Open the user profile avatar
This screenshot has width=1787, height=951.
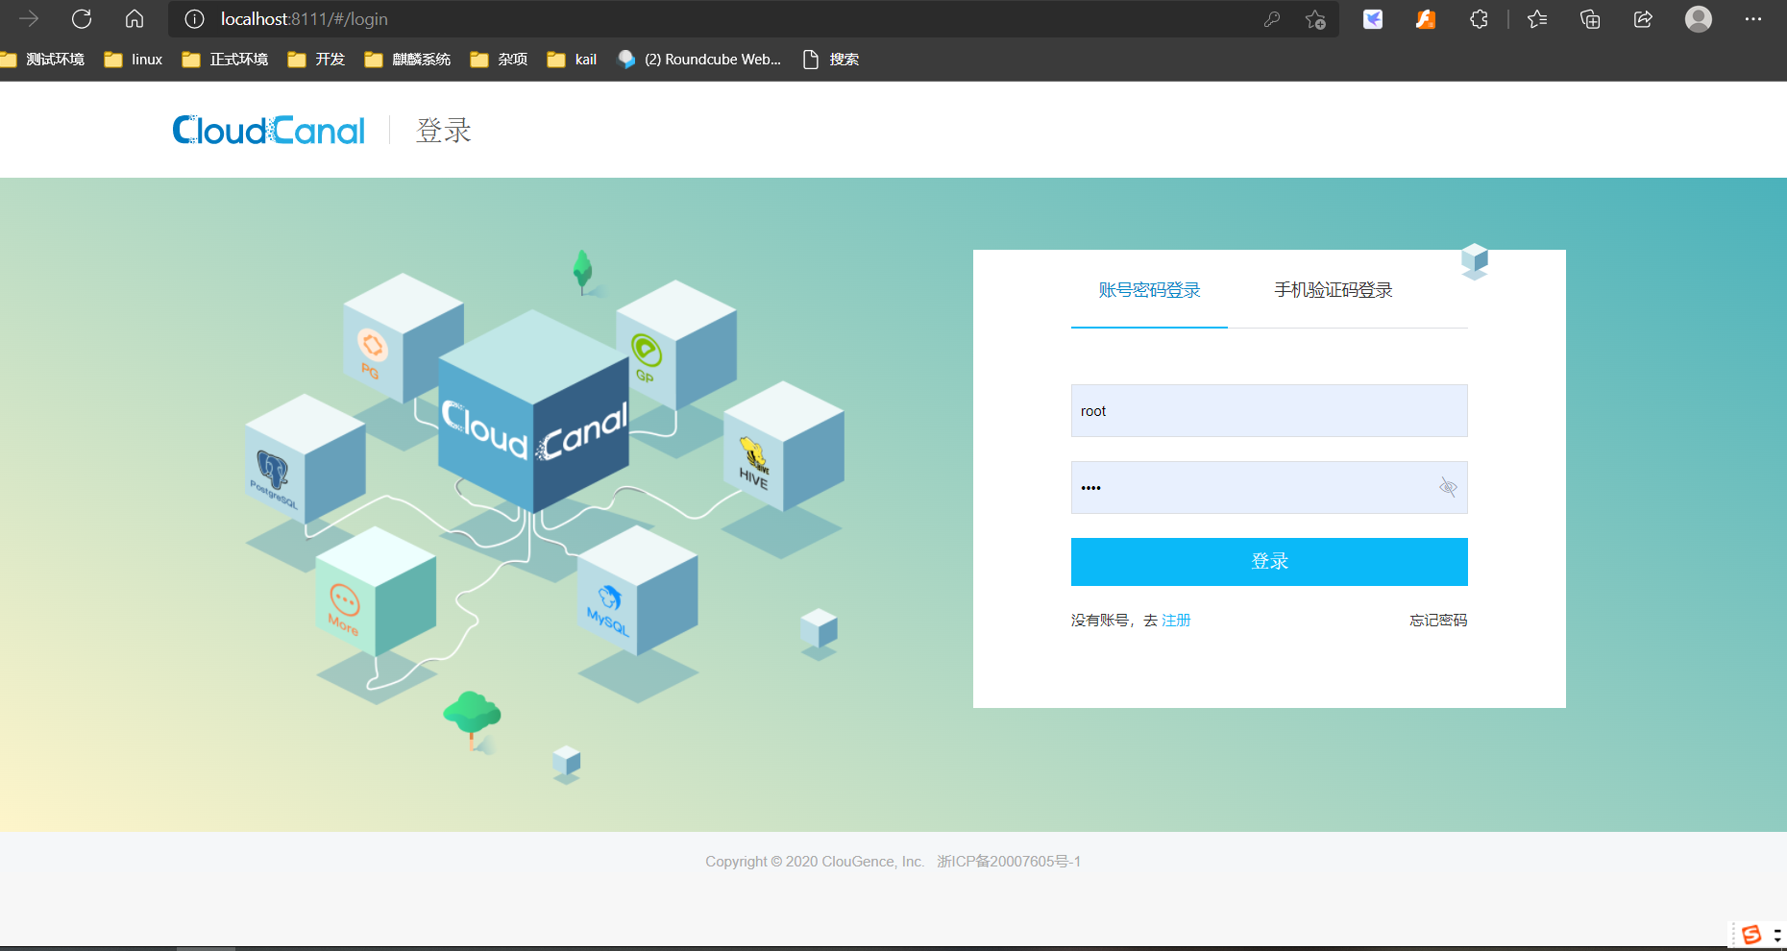coord(1699,19)
